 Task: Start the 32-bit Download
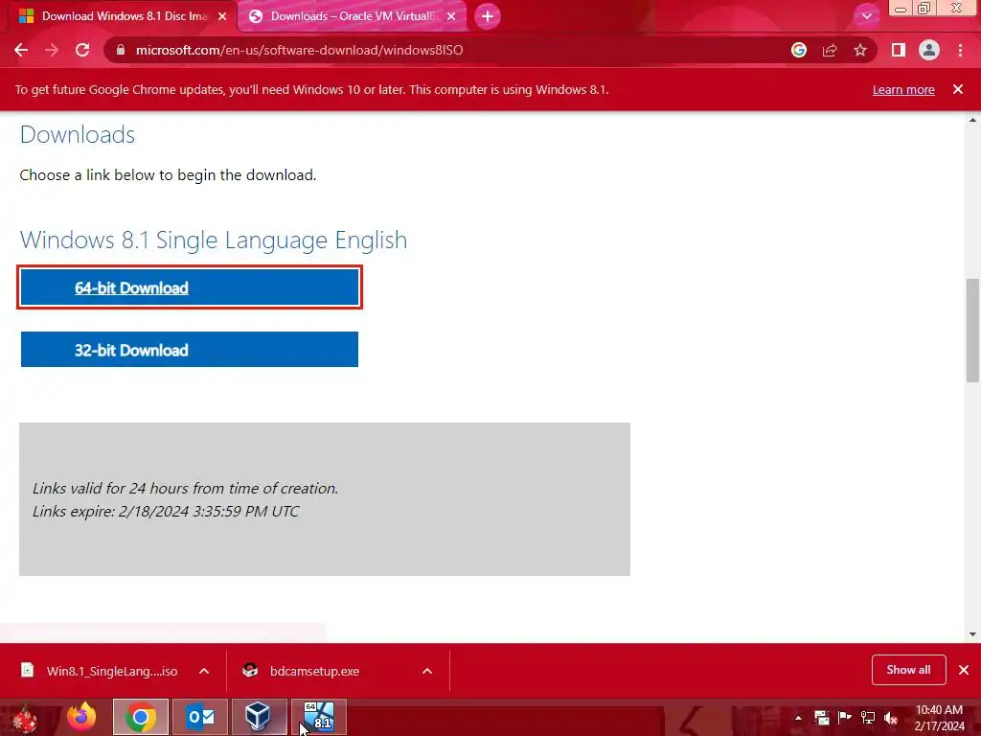pyautogui.click(x=190, y=349)
